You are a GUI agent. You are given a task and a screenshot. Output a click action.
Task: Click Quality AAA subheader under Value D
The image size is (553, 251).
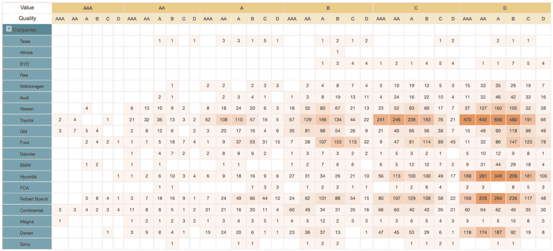468,18
